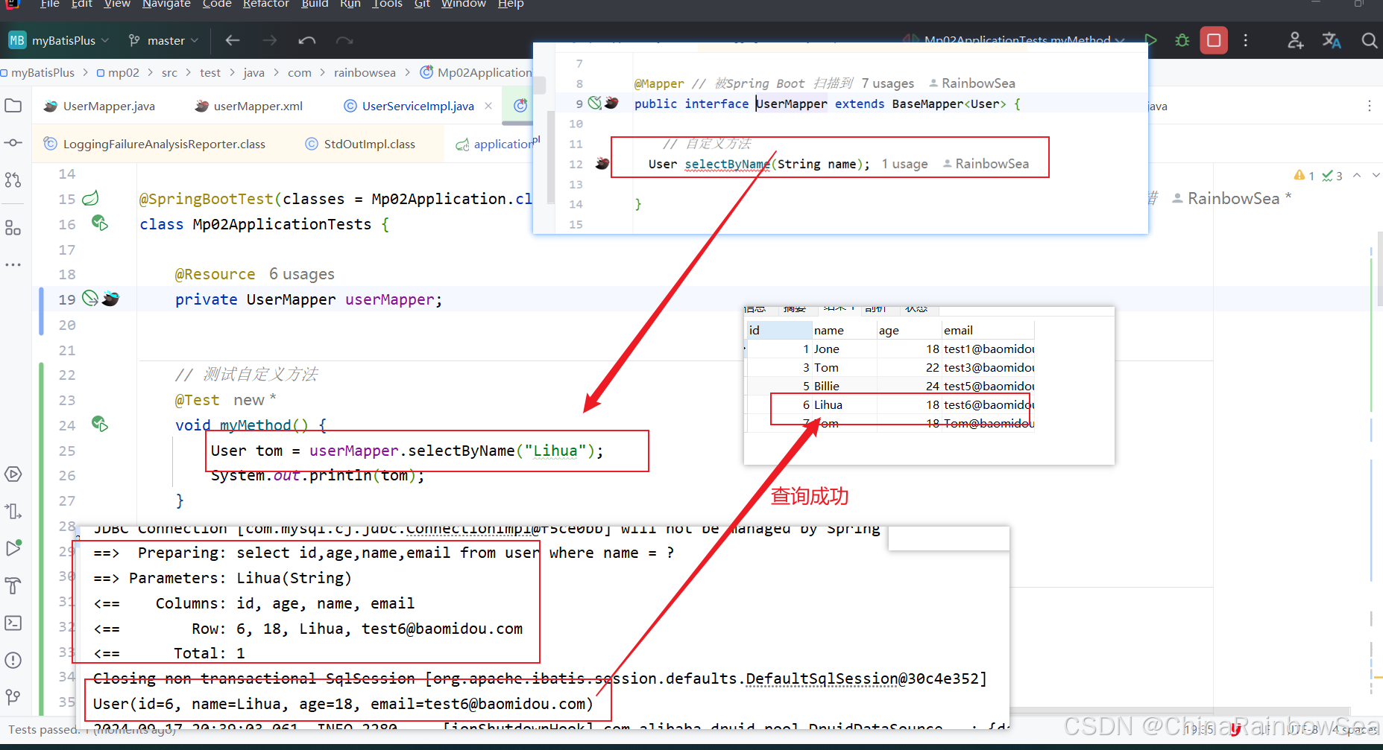Click the Mp02Application breadcrumb

click(477, 72)
